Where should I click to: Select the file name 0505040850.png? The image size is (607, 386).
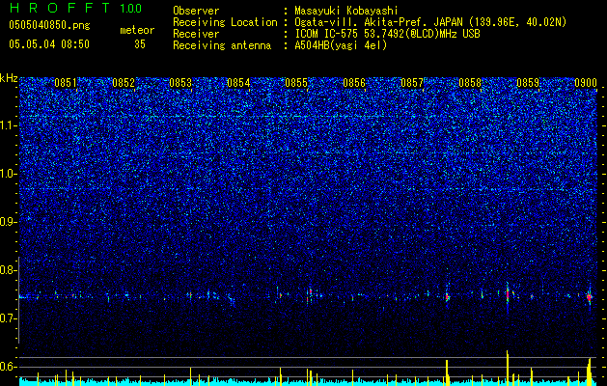[49, 25]
